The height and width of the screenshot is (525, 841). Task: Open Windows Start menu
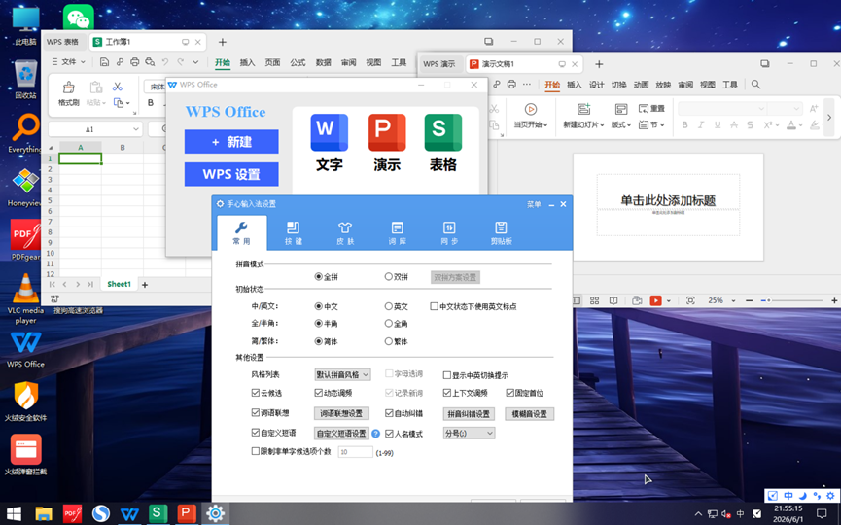[14, 513]
